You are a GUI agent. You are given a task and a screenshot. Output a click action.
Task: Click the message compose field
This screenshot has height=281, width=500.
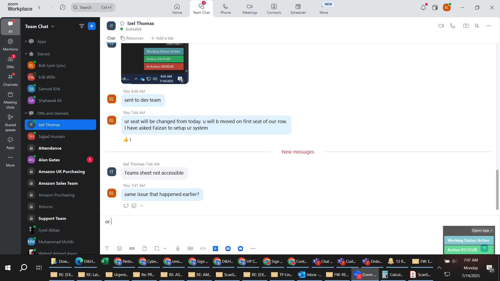[x=271, y=222]
